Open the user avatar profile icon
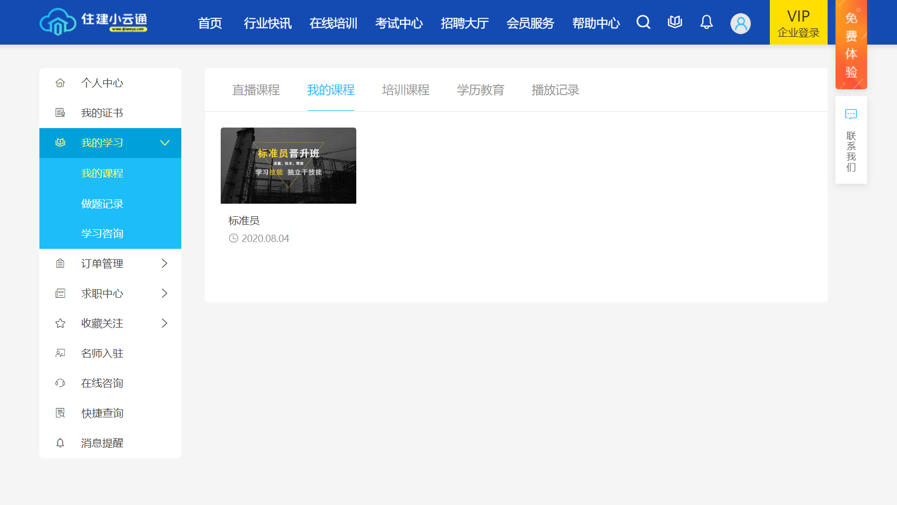897x505 pixels. [740, 24]
